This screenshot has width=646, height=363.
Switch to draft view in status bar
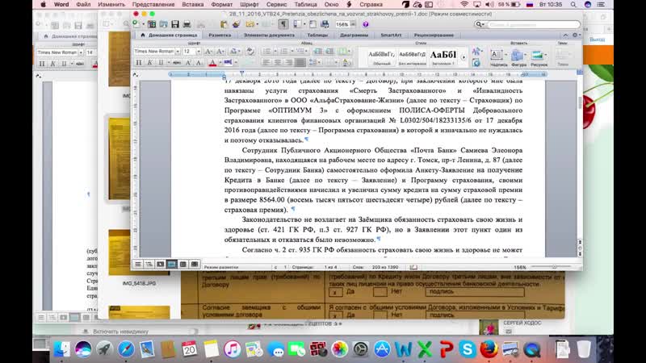click(138, 265)
